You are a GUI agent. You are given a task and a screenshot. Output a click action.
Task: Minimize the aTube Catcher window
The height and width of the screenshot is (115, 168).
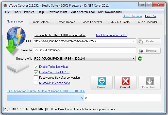coord(142,5)
